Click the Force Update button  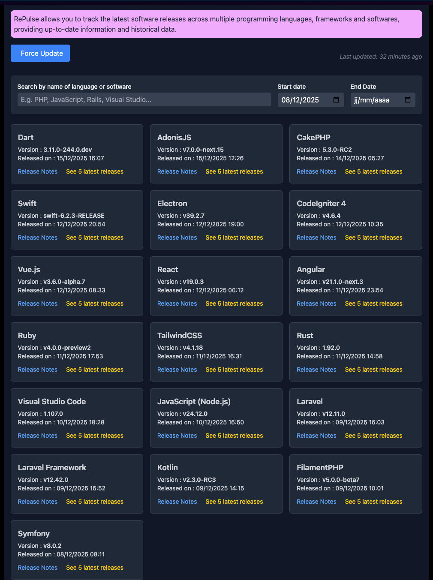[x=40, y=53]
